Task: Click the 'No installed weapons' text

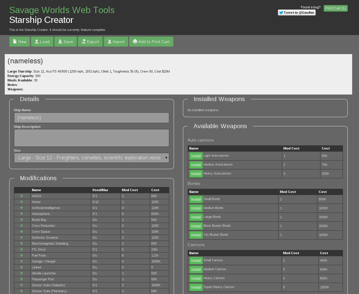Action: pos(203,110)
